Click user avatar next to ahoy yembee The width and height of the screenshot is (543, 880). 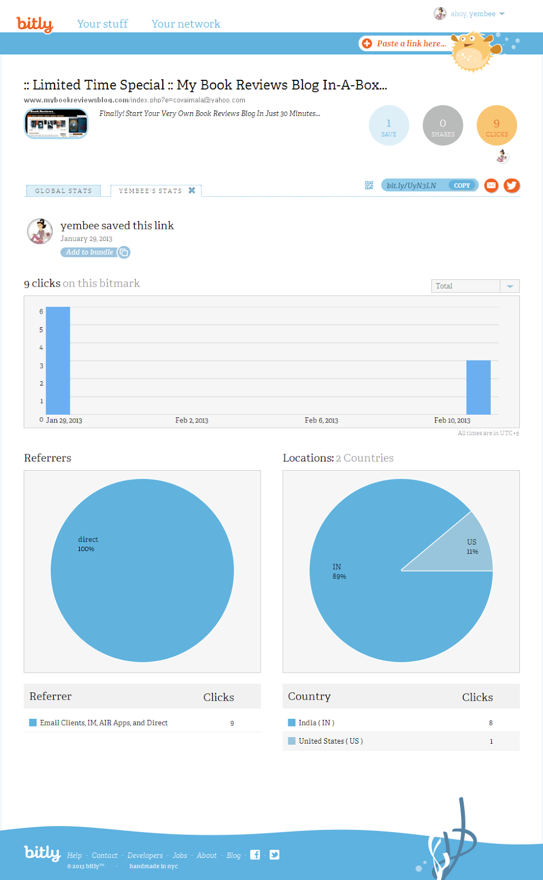pyautogui.click(x=440, y=13)
